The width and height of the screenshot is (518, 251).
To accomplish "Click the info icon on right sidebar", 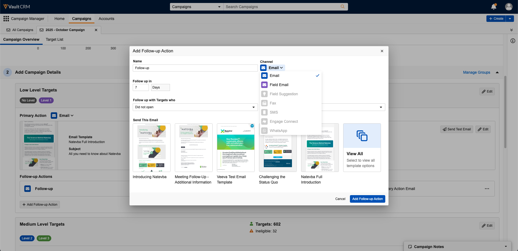I will tap(513, 41).
